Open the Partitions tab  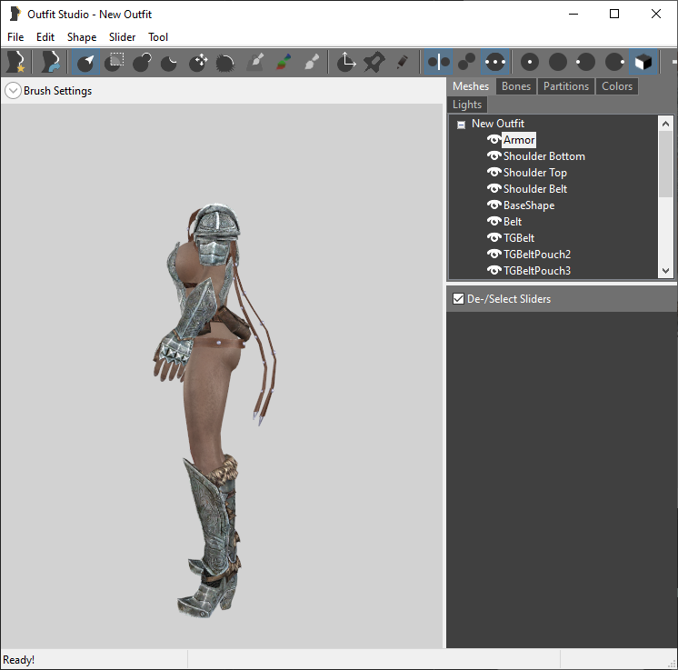pyautogui.click(x=565, y=86)
